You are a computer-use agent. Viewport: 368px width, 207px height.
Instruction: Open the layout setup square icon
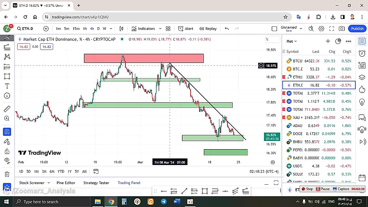click(x=274, y=28)
